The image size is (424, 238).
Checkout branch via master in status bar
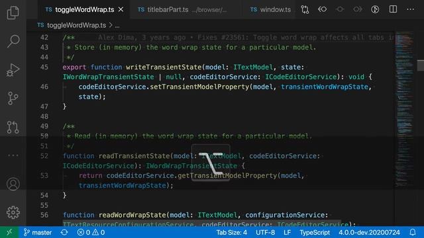pos(38,232)
